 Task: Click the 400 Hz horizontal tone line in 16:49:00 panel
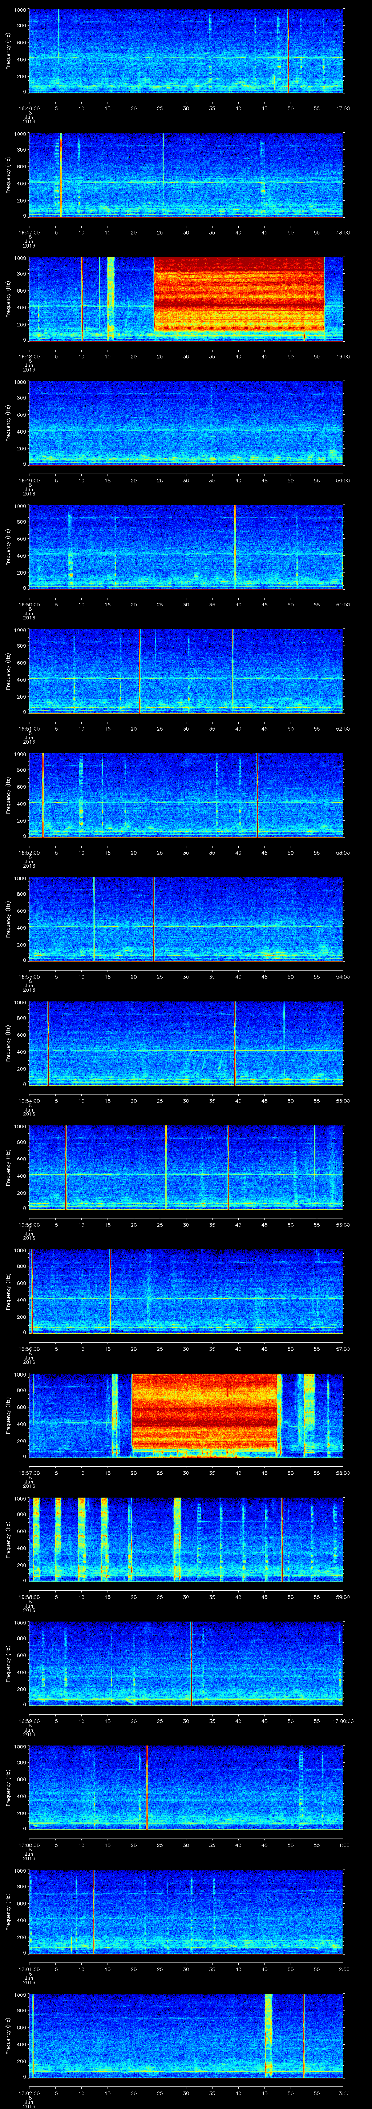[186, 430]
